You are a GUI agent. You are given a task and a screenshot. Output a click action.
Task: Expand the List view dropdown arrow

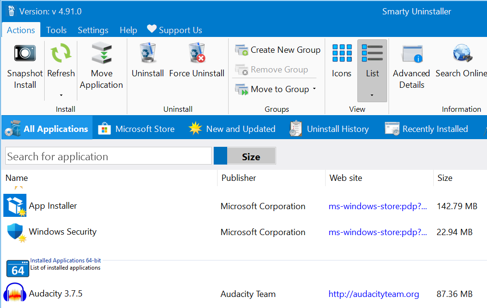click(x=372, y=95)
